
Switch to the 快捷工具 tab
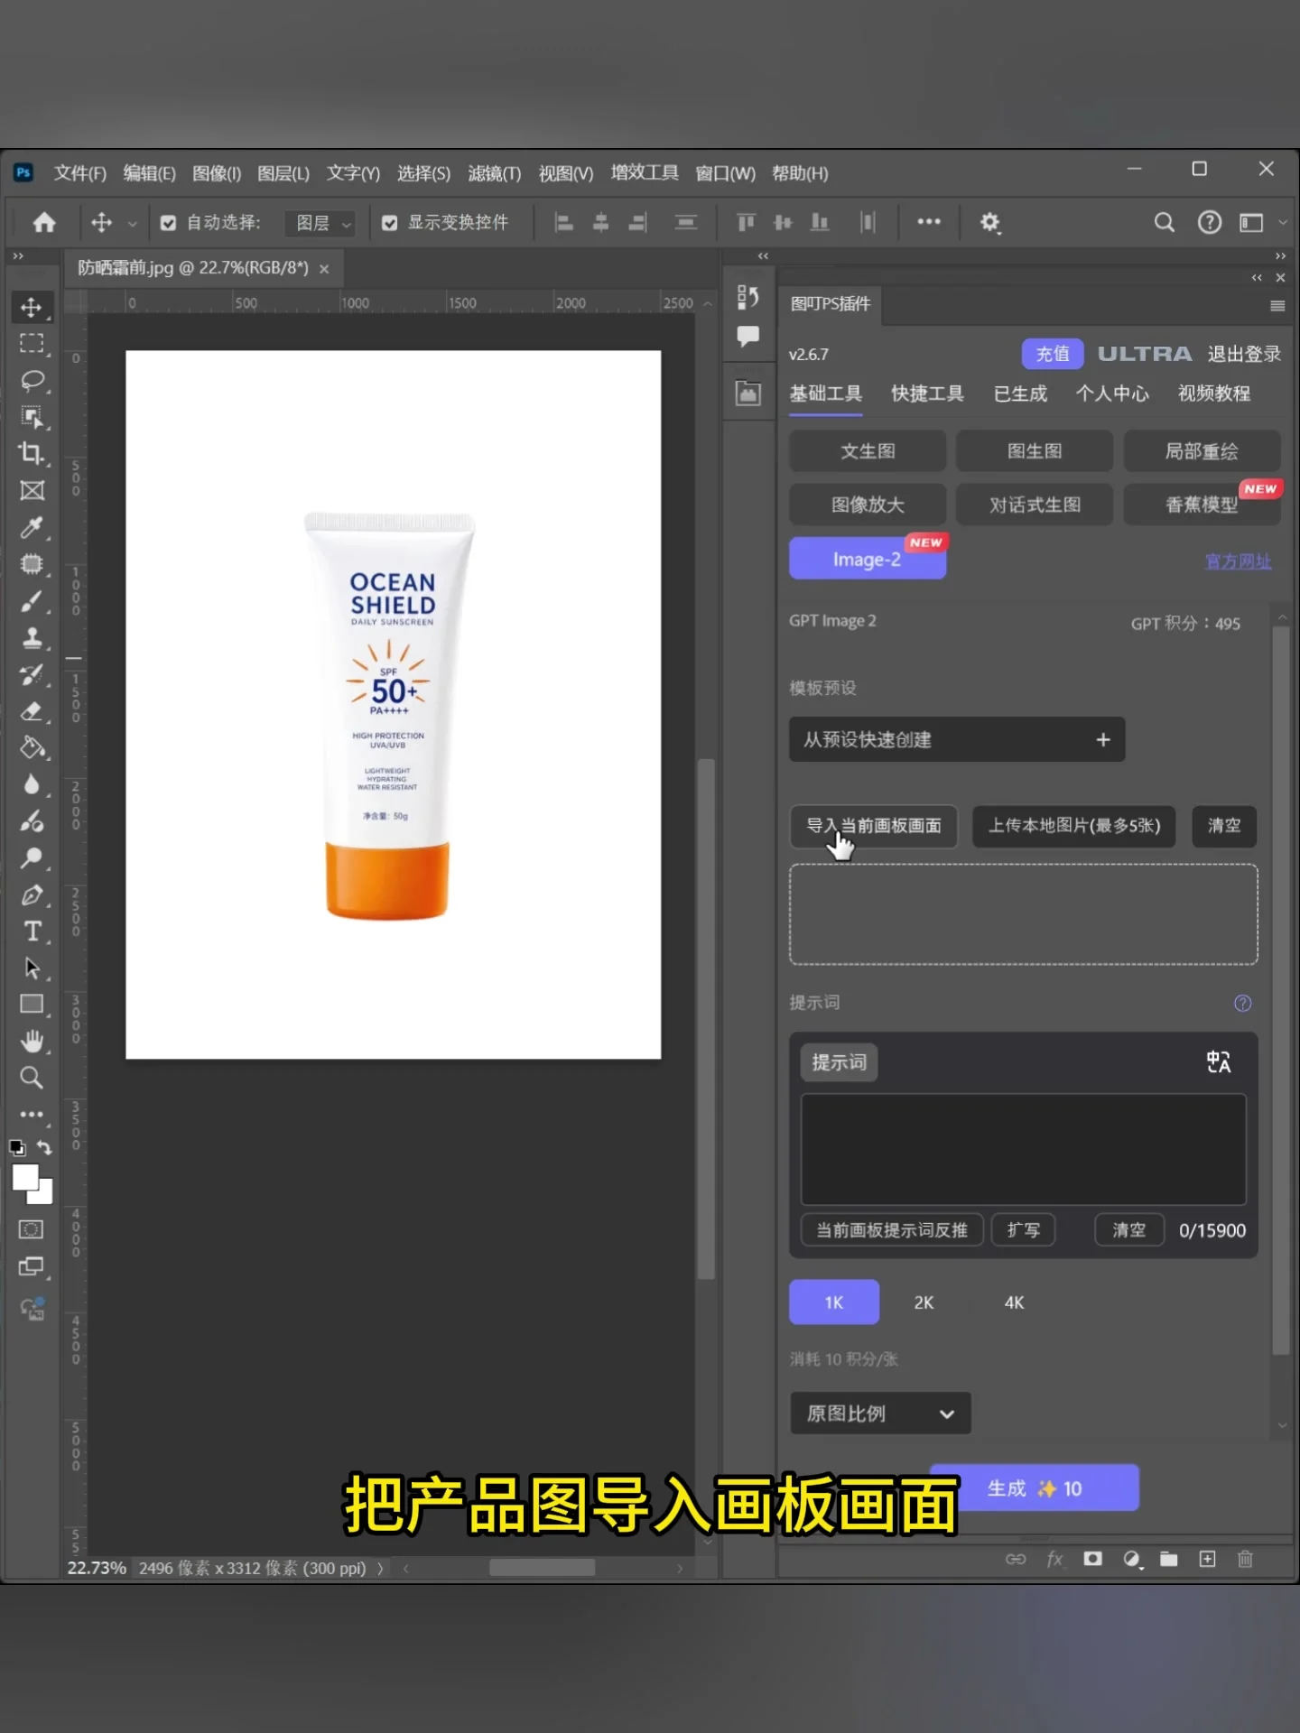pos(927,394)
